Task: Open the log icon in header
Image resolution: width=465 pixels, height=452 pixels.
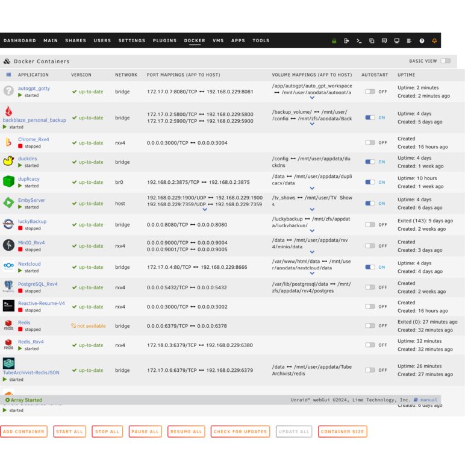Action: pyautogui.click(x=409, y=41)
